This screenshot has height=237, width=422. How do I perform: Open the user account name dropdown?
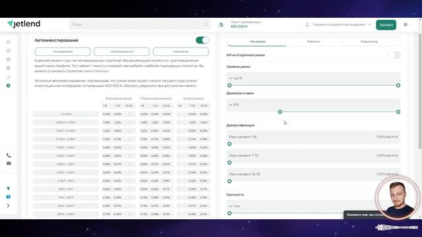342,25
